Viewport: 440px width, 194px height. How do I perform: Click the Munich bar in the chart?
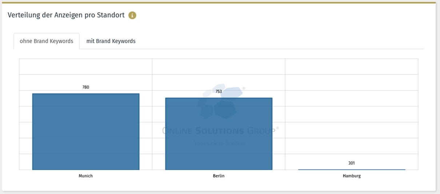[86, 132]
